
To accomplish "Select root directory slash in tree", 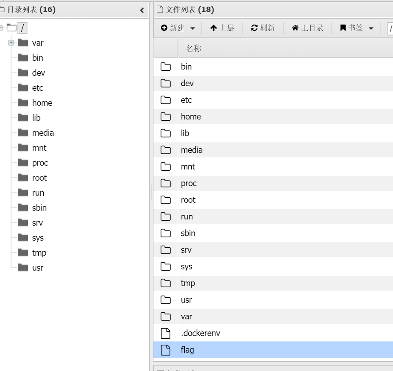I will (22, 28).
